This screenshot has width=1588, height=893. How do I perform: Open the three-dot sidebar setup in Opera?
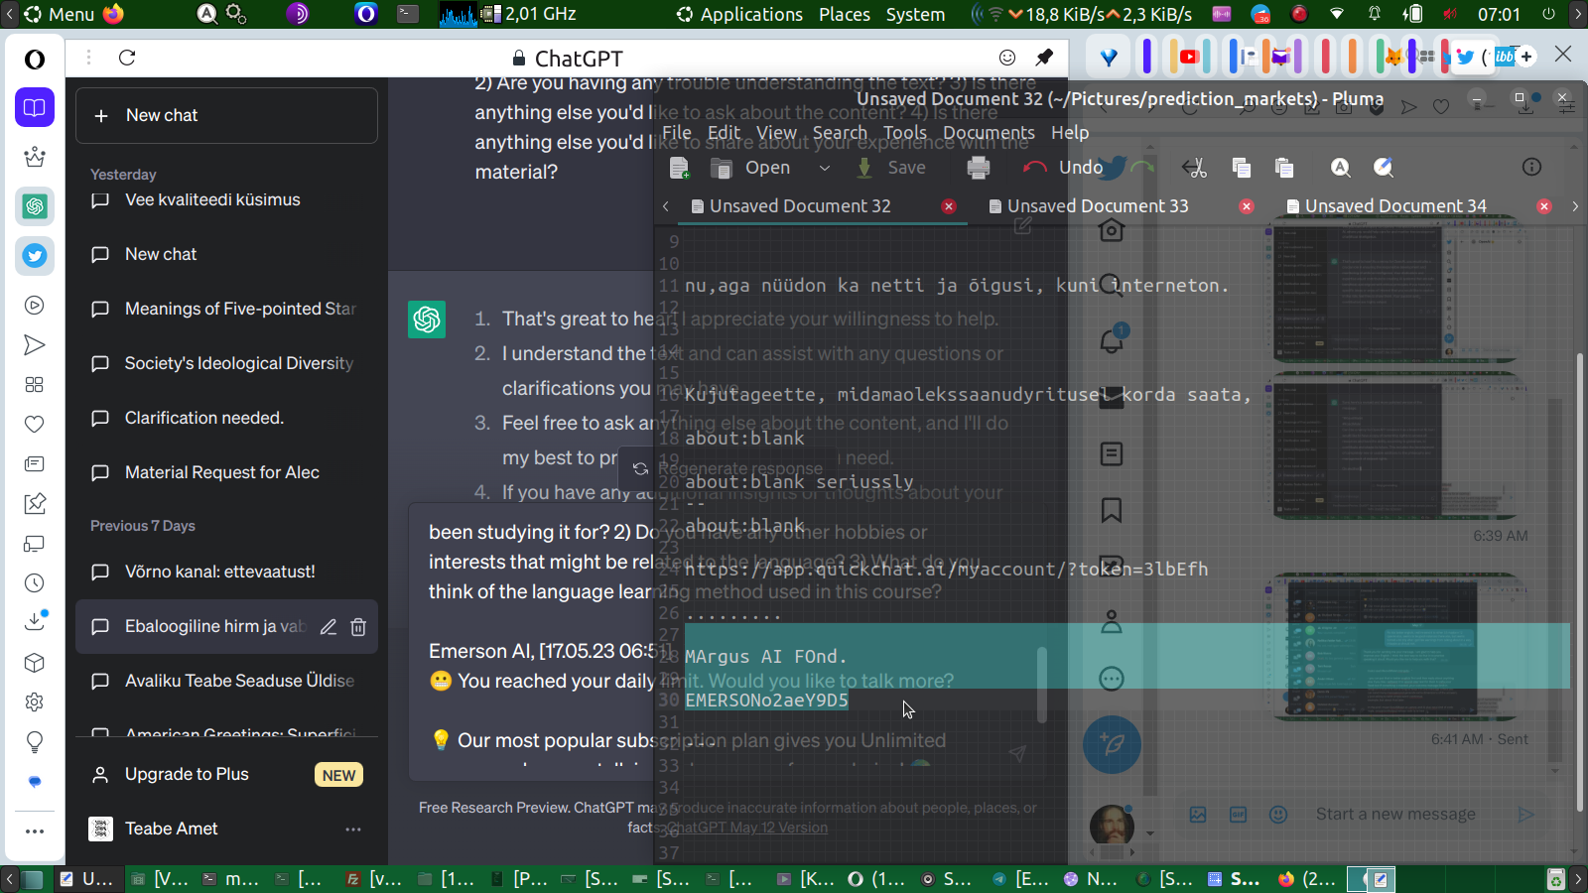pos(35,831)
